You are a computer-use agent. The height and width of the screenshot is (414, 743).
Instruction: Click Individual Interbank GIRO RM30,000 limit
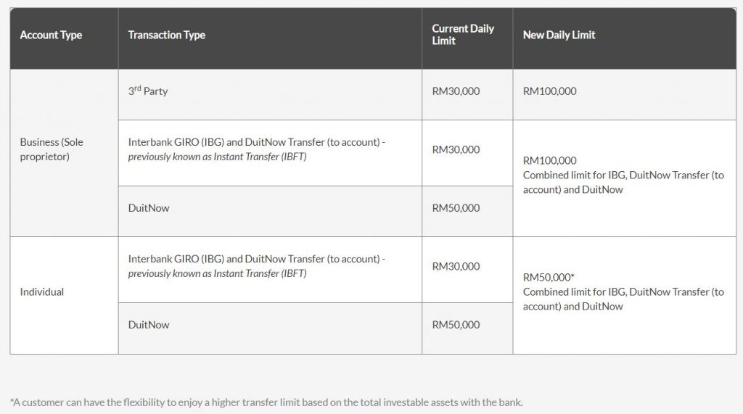[x=456, y=266]
